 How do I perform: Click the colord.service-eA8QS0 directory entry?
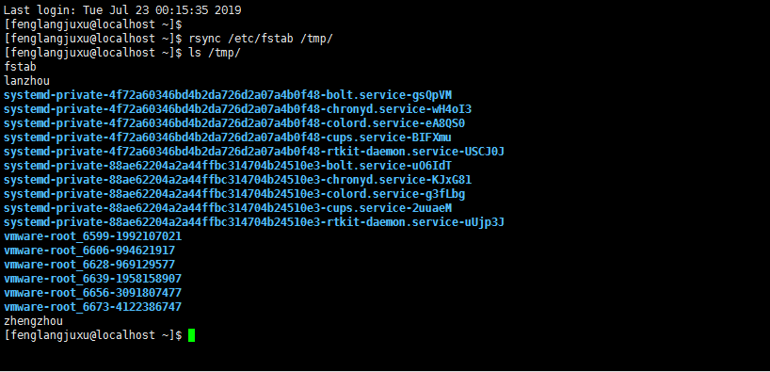pos(234,122)
